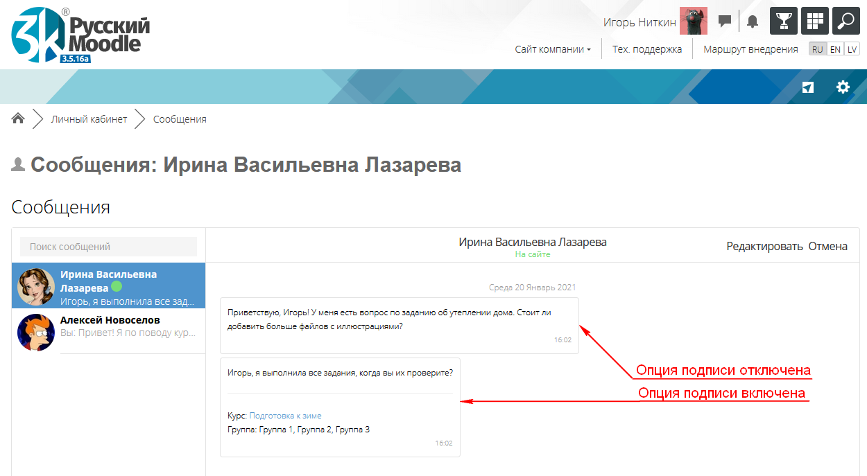The height and width of the screenshot is (476, 867).
Task: Click the dock panel arrow icon
Action: pyautogui.click(x=808, y=87)
